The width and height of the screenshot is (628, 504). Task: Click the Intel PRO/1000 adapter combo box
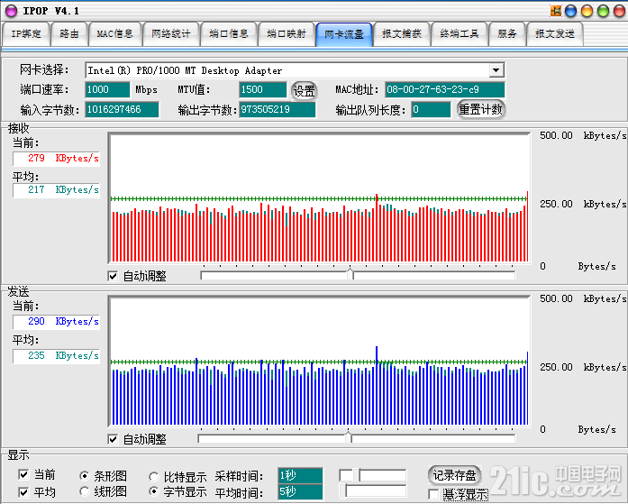295,70
